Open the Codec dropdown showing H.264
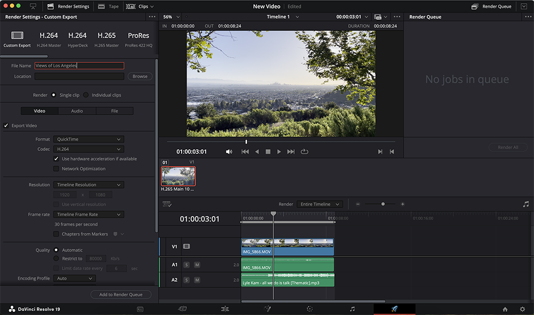Screen dimensions: 534x315 [88, 149]
